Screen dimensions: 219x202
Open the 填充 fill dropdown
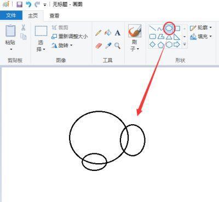tap(201, 37)
